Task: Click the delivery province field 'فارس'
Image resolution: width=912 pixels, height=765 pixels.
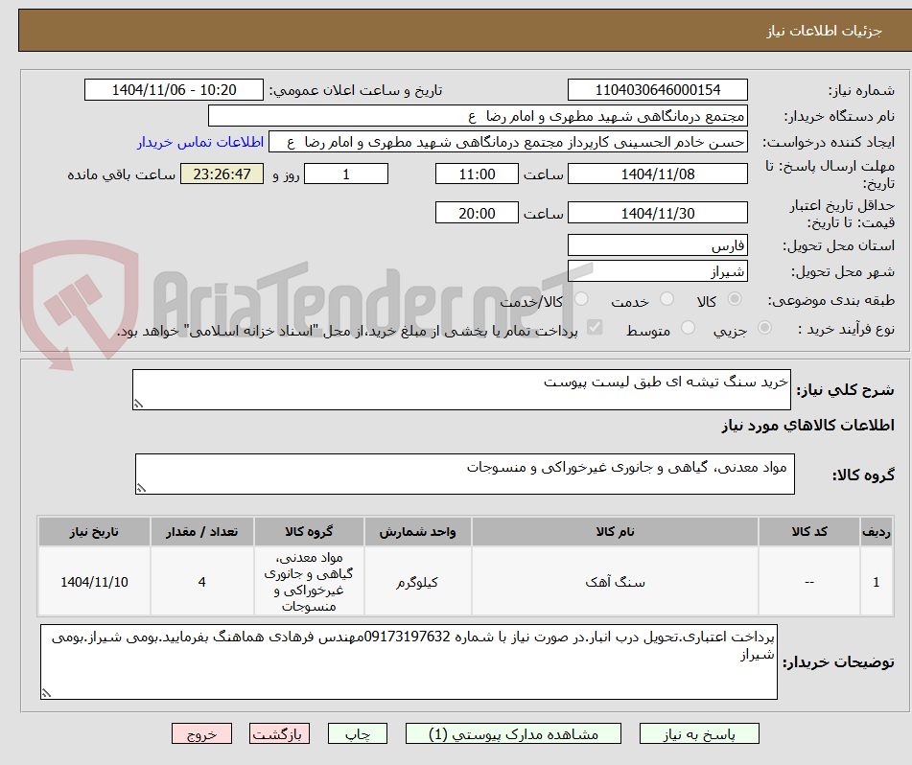Action: [x=657, y=245]
